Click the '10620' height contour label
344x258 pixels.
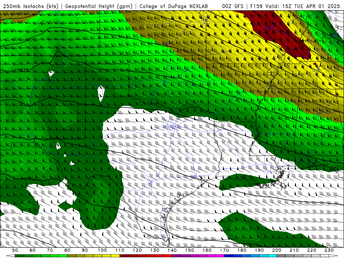[x=21, y=70]
